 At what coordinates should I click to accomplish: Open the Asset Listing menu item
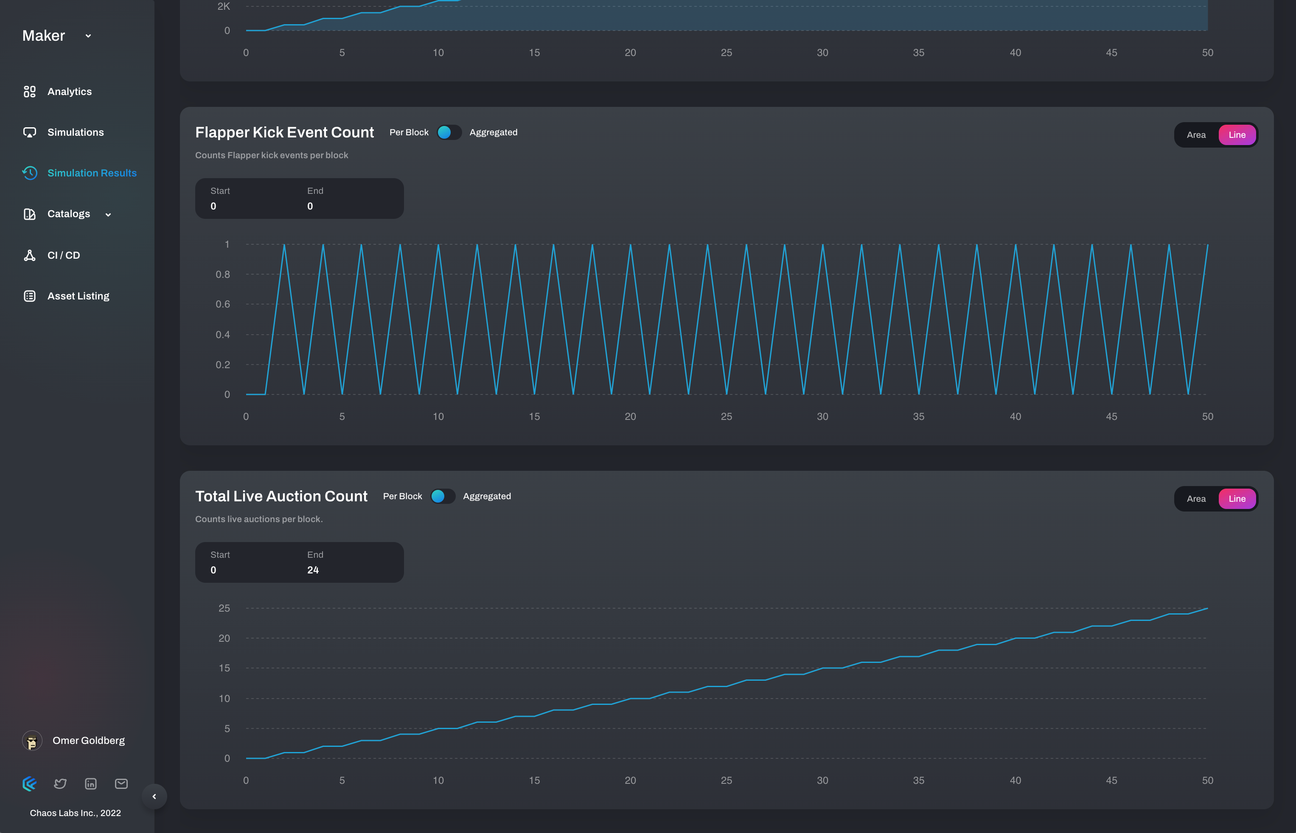pos(79,296)
